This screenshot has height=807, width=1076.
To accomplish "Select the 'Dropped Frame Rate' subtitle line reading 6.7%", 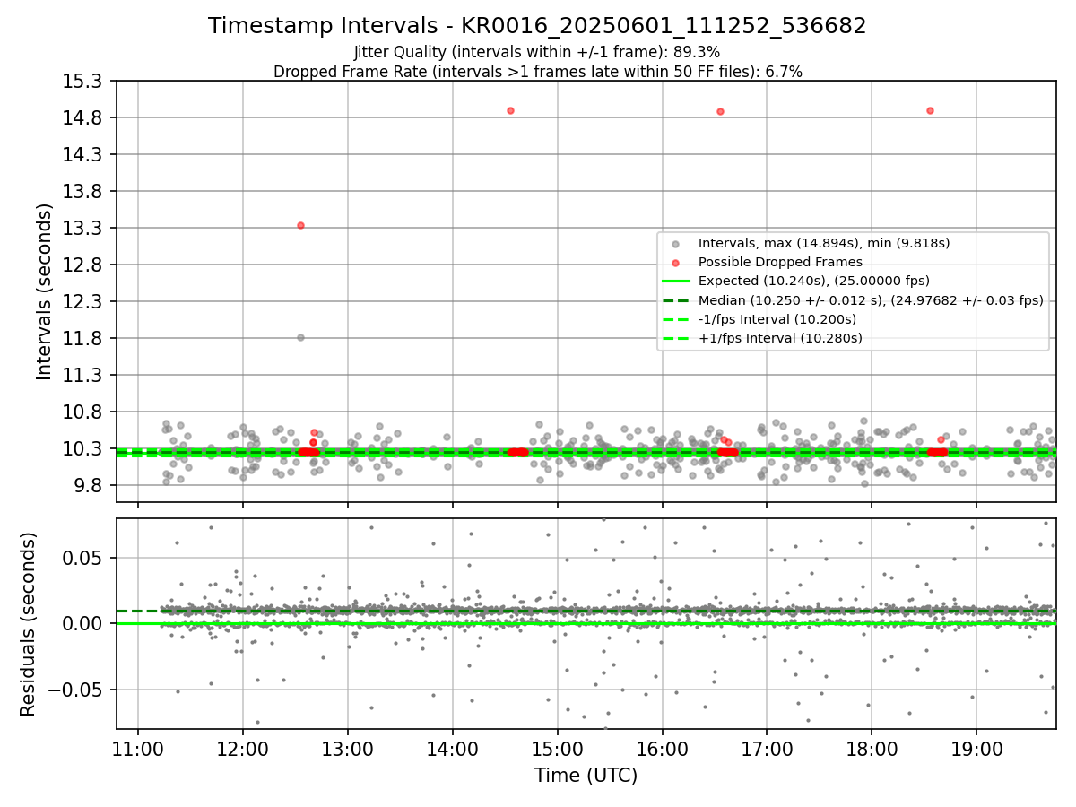I will (537, 72).
